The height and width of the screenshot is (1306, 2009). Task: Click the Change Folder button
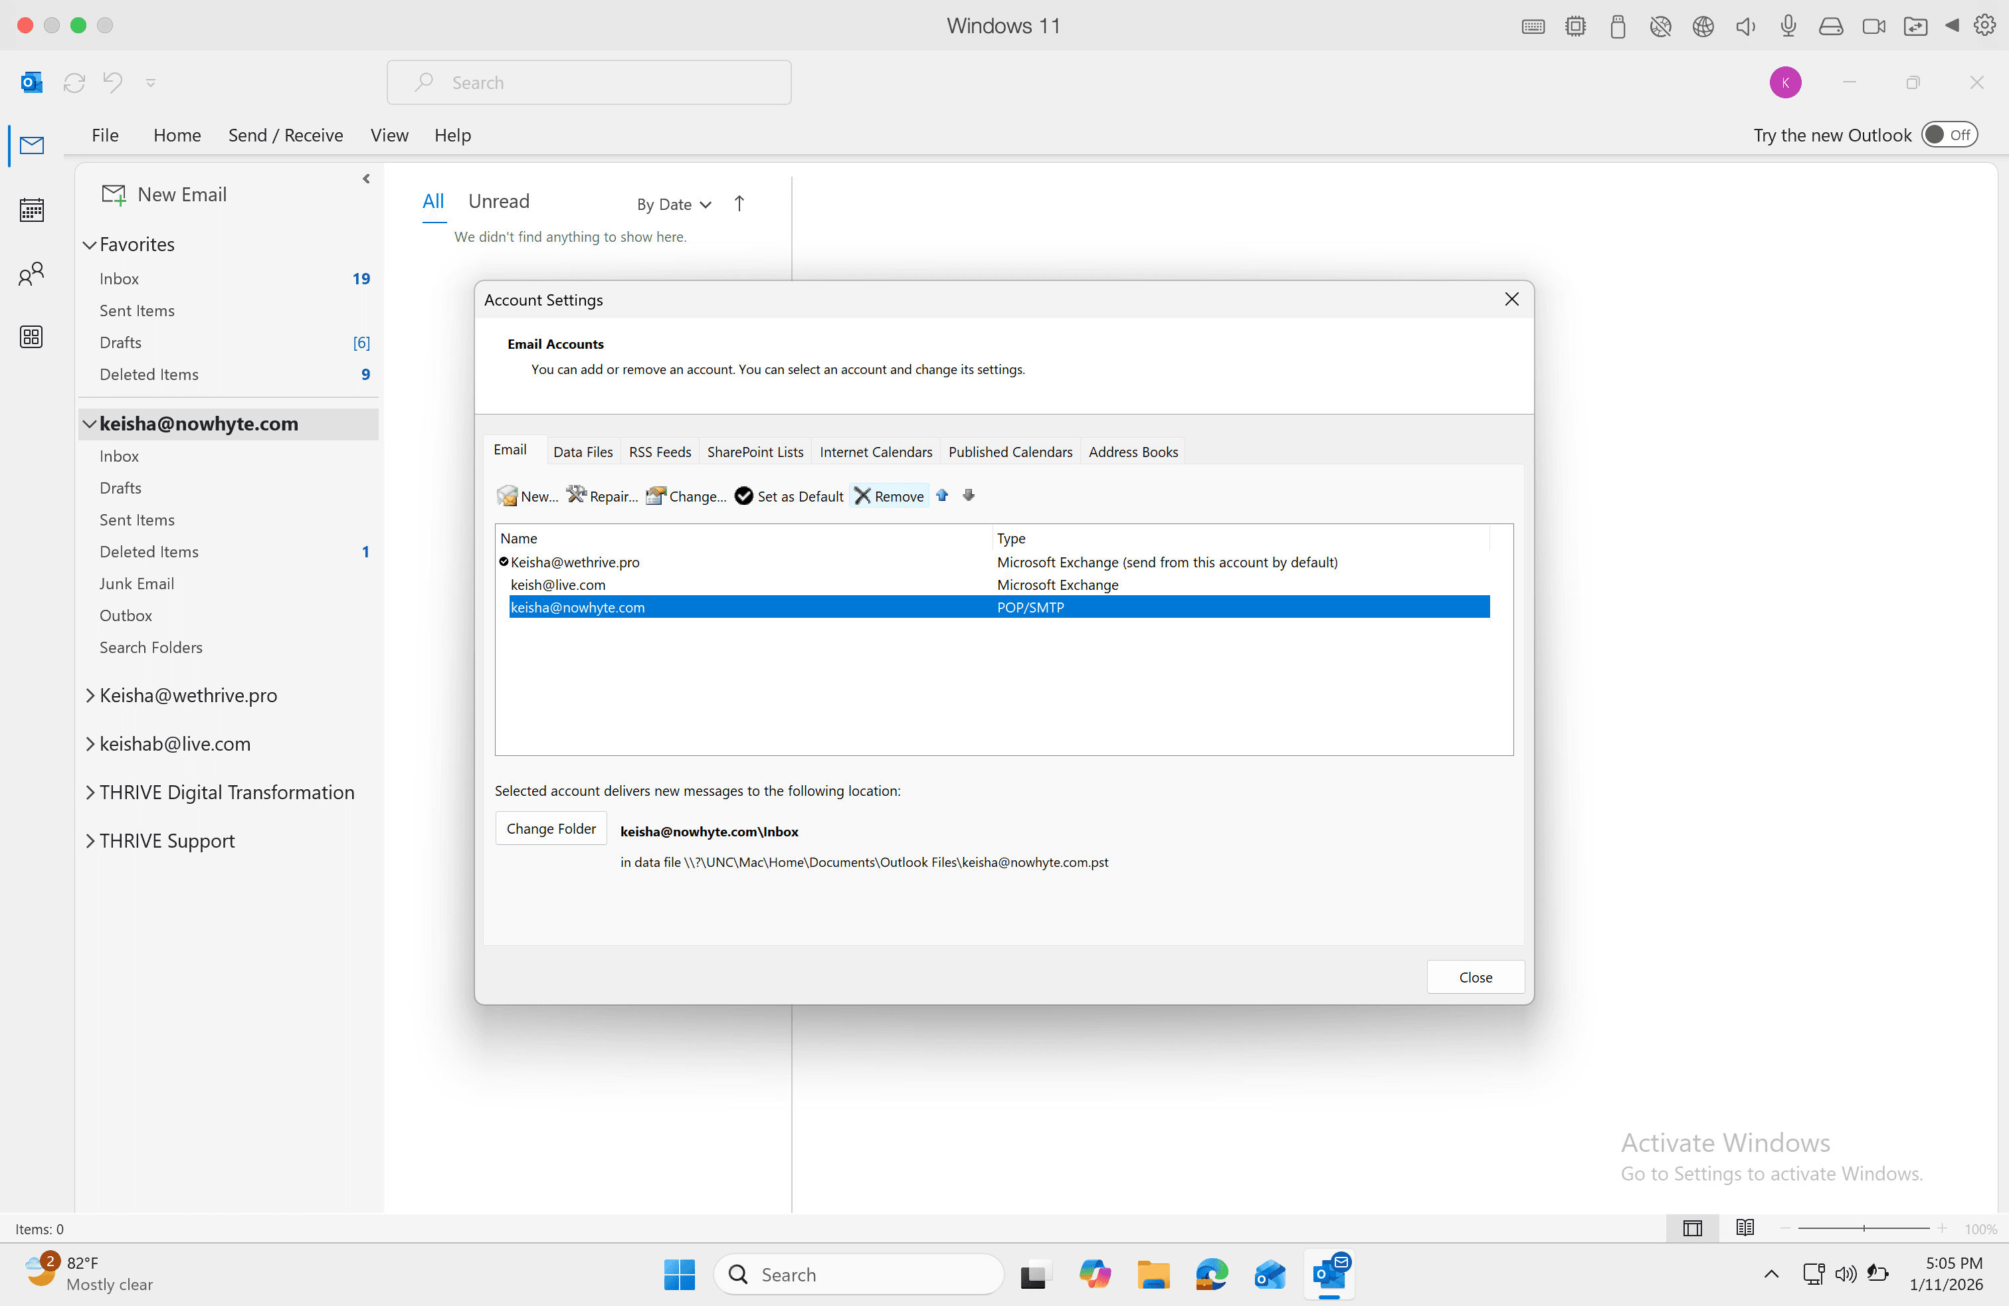pos(550,828)
